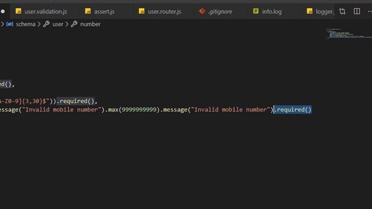The image size is (372, 209).
Task: Click the ed(), fragment on the top code line
Action: tap(7, 84)
